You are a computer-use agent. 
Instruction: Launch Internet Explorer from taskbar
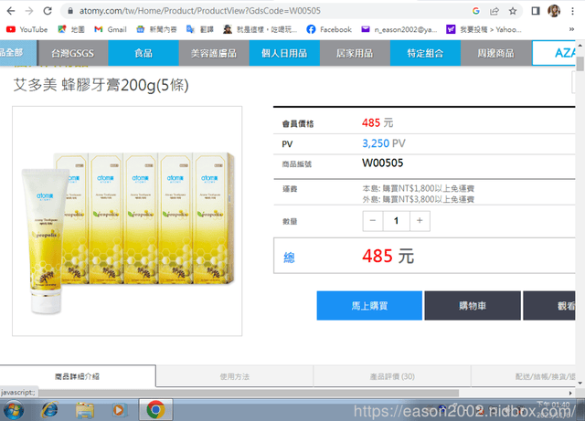49,410
